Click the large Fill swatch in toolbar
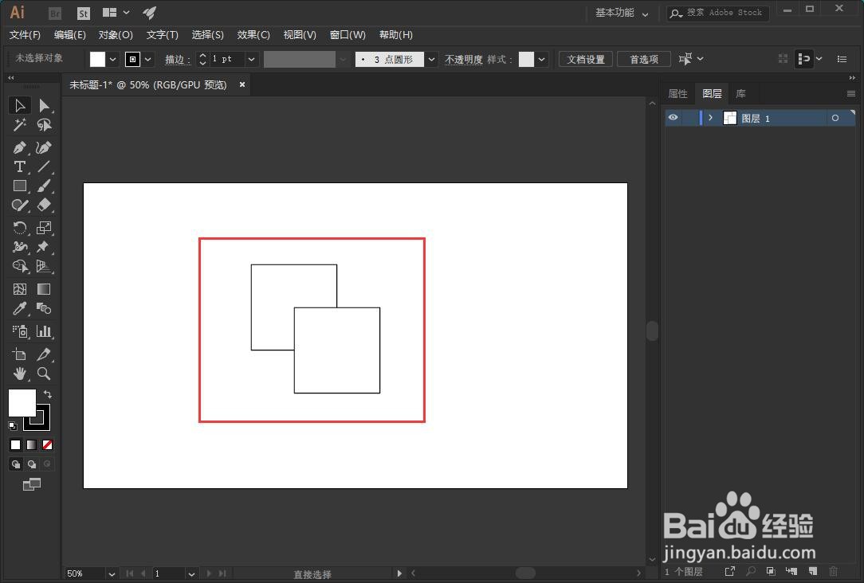The height and width of the screenshot is (583, 864). 22,403
